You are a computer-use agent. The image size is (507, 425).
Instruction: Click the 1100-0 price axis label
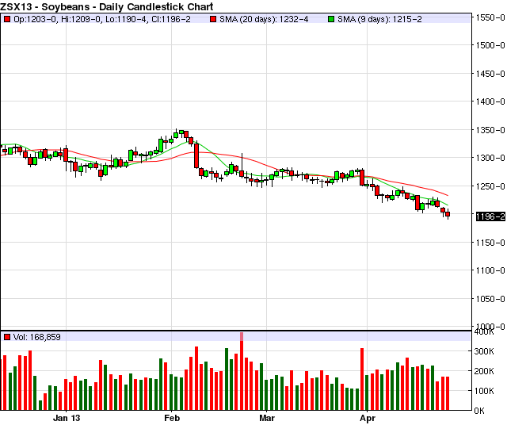coord(490,270)
